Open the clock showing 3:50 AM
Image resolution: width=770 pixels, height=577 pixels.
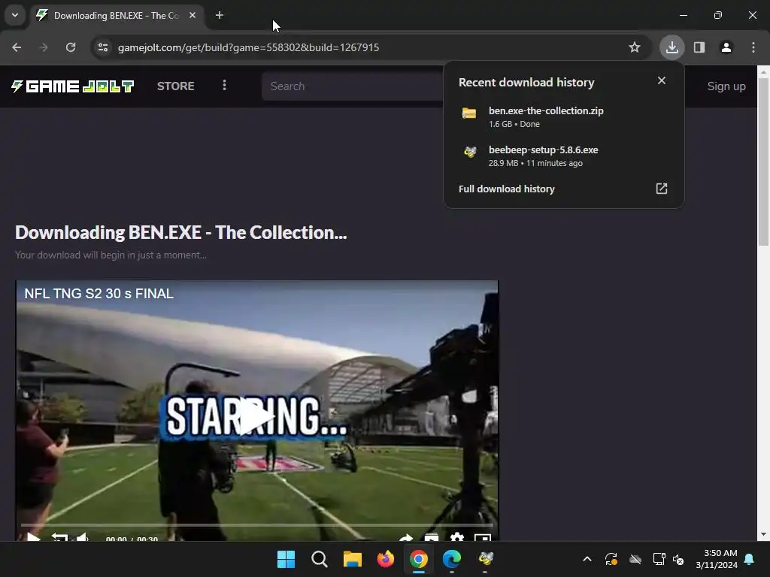[x=717, y=559]
